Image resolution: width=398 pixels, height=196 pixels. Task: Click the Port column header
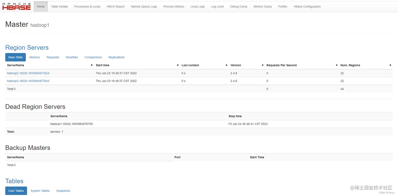(177, 157)
